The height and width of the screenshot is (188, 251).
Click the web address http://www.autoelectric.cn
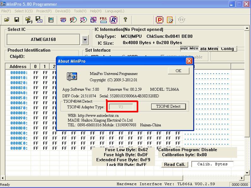coord(98,116)
